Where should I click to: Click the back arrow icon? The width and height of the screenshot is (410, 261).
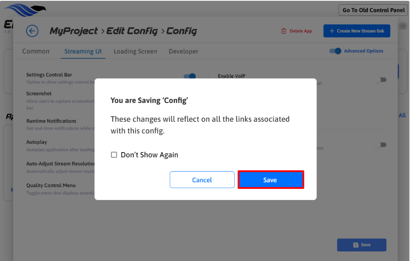32,31
